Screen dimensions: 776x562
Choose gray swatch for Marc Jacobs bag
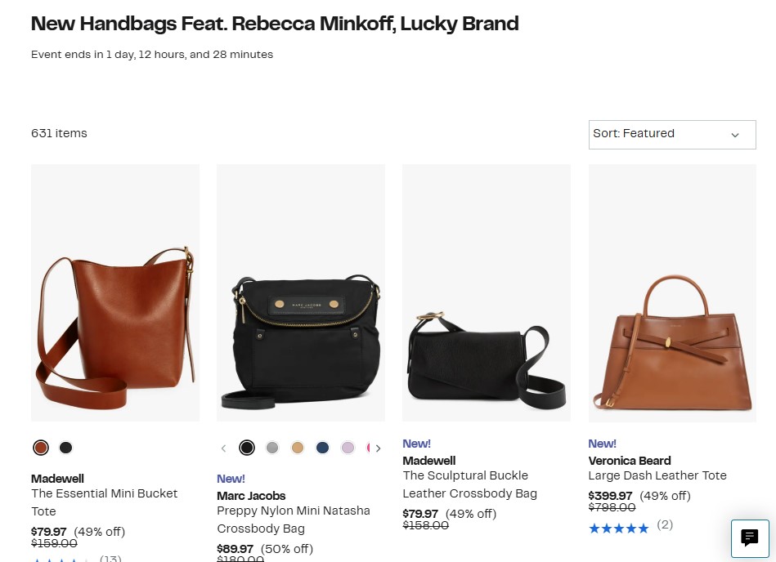coord(272,448)
